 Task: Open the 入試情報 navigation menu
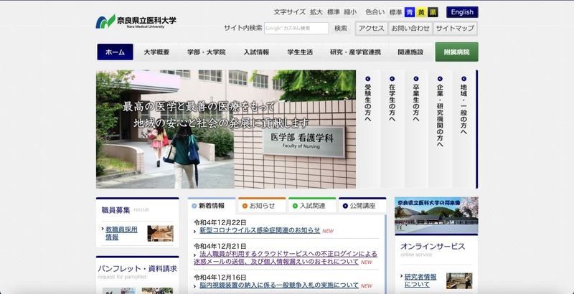[256, 52]
